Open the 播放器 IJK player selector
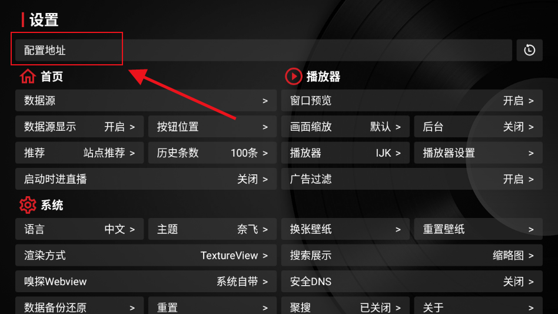The image size is (558, 314). pos(345,153)
